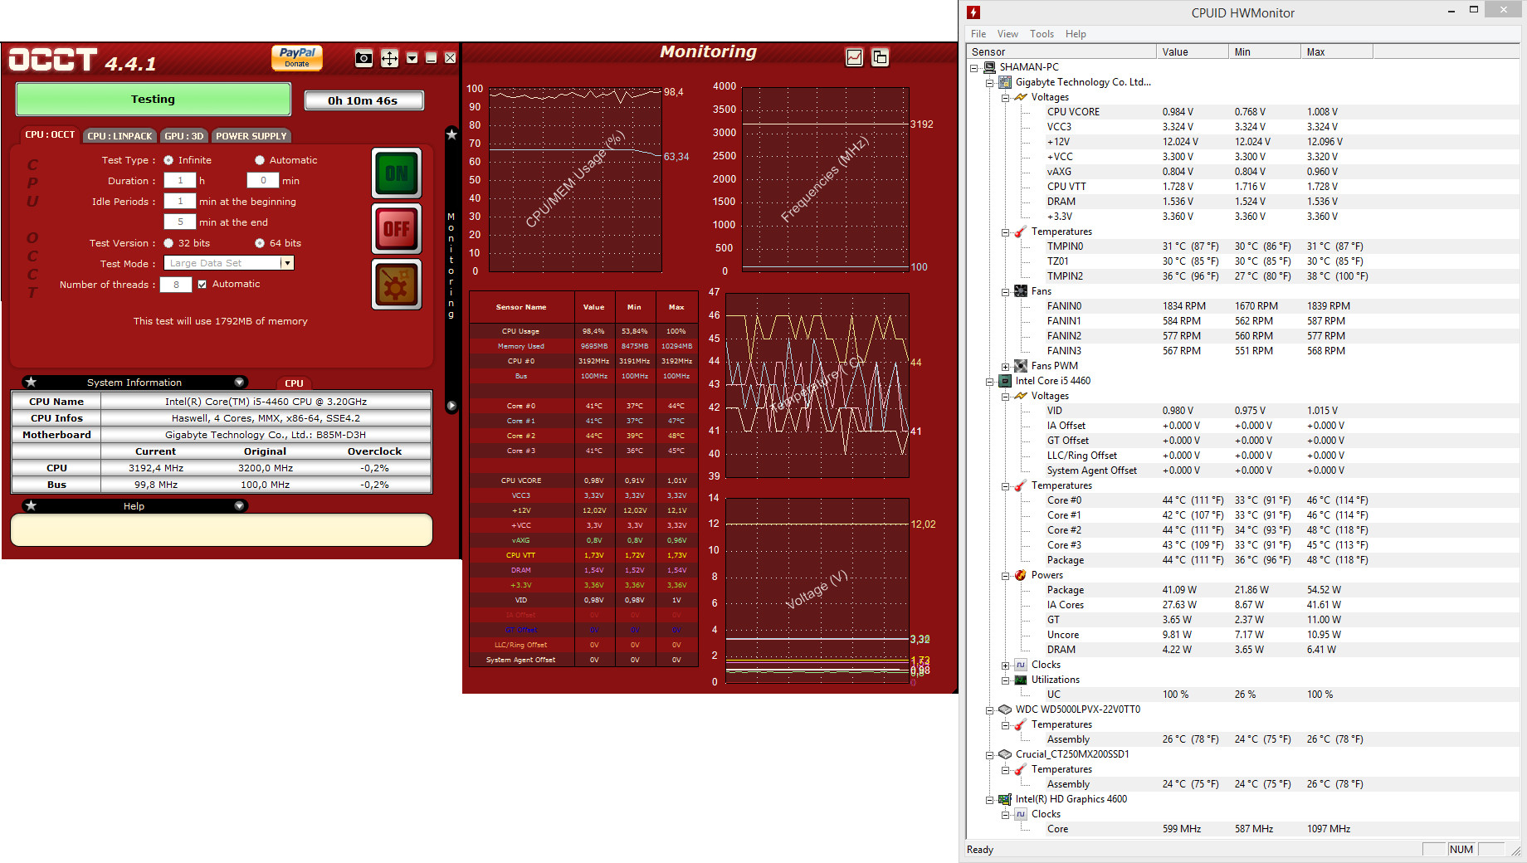The image size is (1527, 863).
Task: Open OCCT settings gear button
Action: 396,285
